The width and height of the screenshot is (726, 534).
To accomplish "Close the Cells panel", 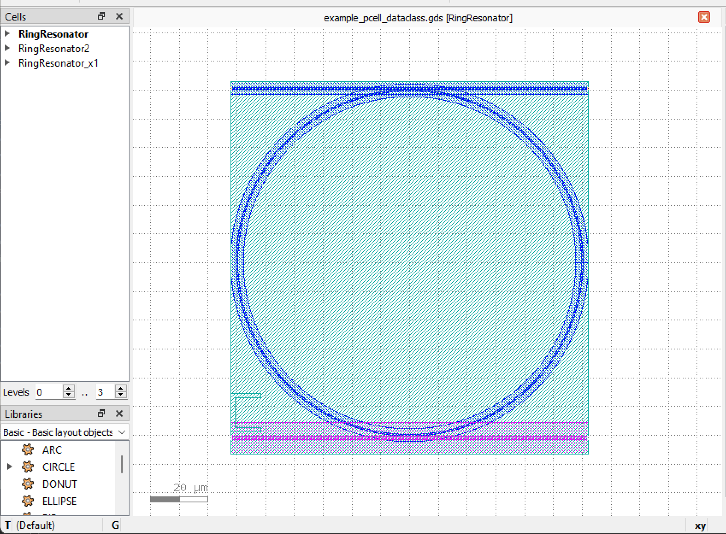I will tap(119, 16).
